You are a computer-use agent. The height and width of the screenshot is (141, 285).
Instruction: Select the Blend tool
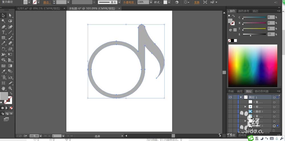[x=10, y=71]
